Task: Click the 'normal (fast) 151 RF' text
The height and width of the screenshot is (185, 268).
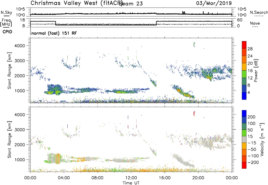Action: pos(54,33)
